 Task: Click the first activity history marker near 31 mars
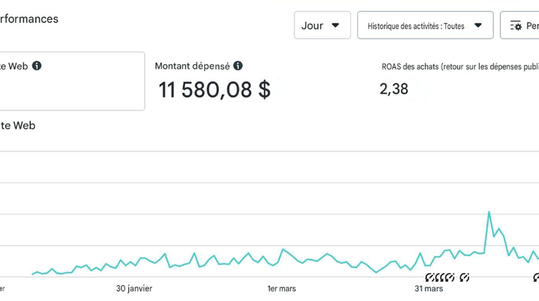click(429, 277)
